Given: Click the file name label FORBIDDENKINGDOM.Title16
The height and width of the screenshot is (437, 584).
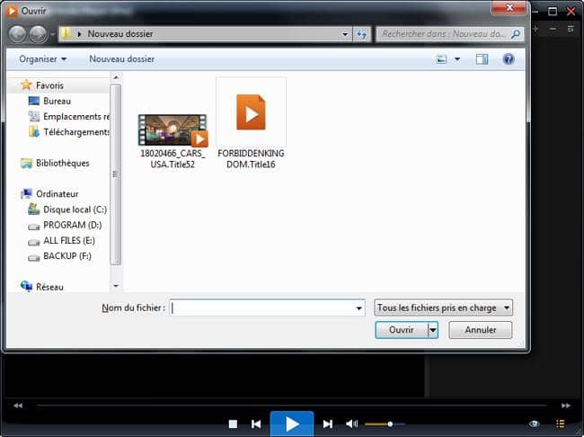Looking at the screenshot, I should click(251, 159).
